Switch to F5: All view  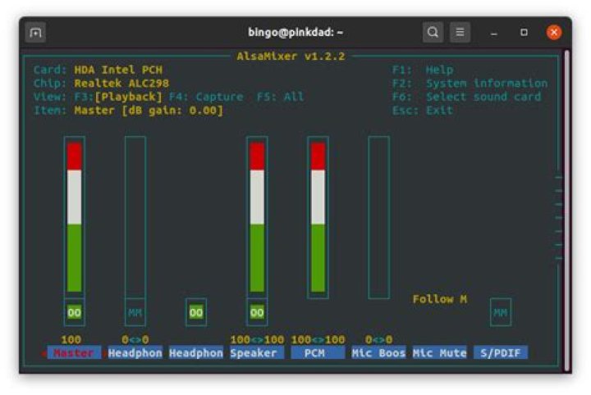coord(280,97)
